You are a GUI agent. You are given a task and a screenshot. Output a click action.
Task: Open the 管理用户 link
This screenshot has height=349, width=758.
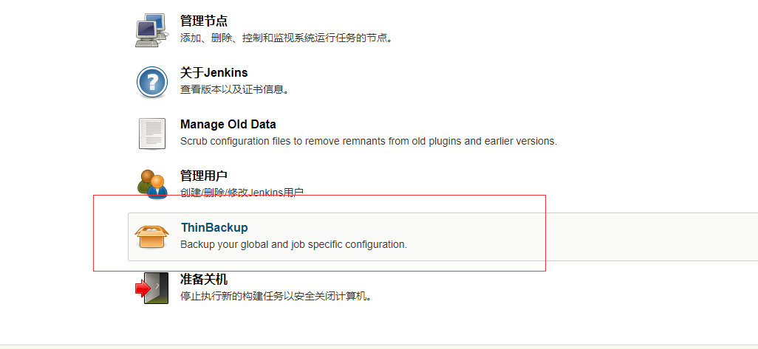[203, 176]
